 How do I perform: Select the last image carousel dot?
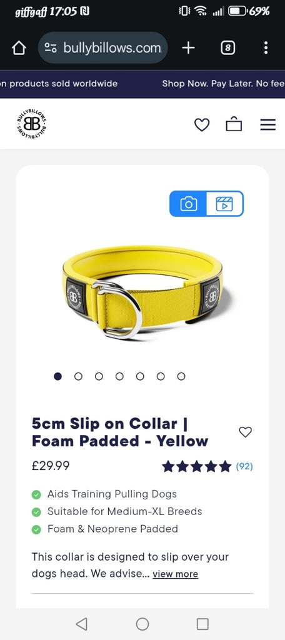pos(181,376)
